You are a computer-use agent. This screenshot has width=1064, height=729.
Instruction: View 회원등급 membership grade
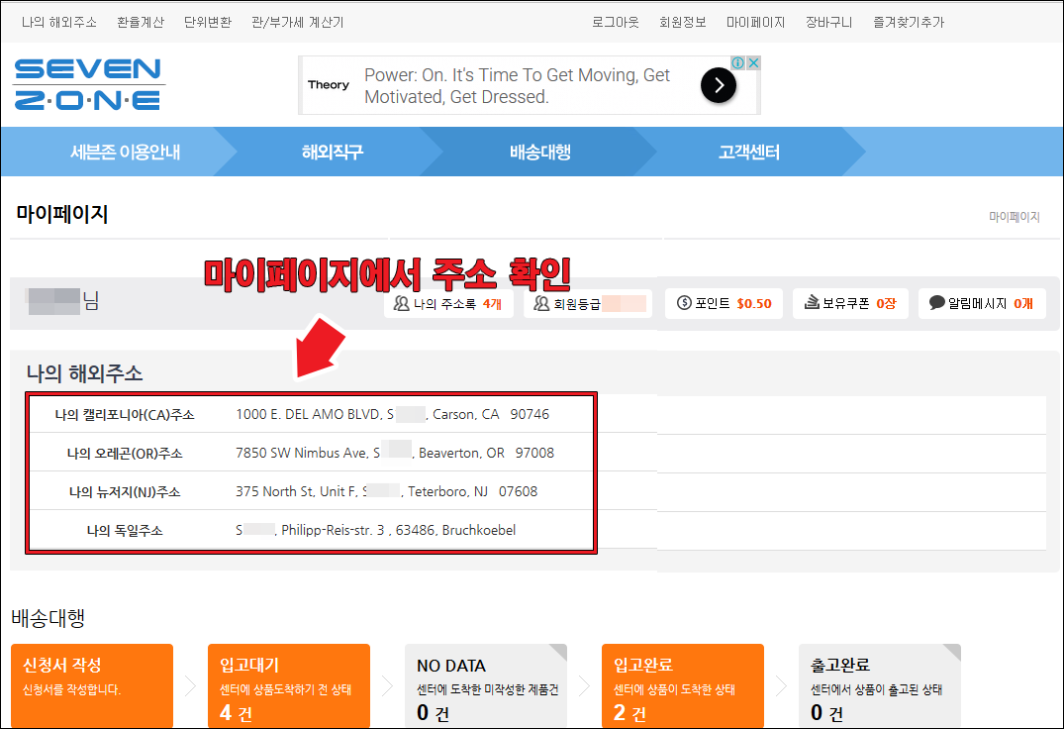pyautogui.click(x=588, y=304)
